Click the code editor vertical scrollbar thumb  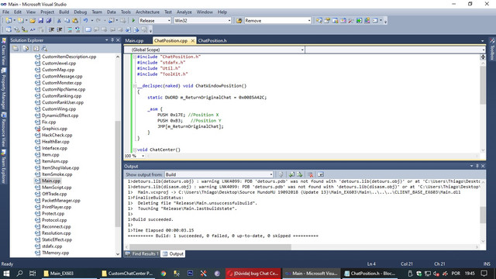pos(483,85)
